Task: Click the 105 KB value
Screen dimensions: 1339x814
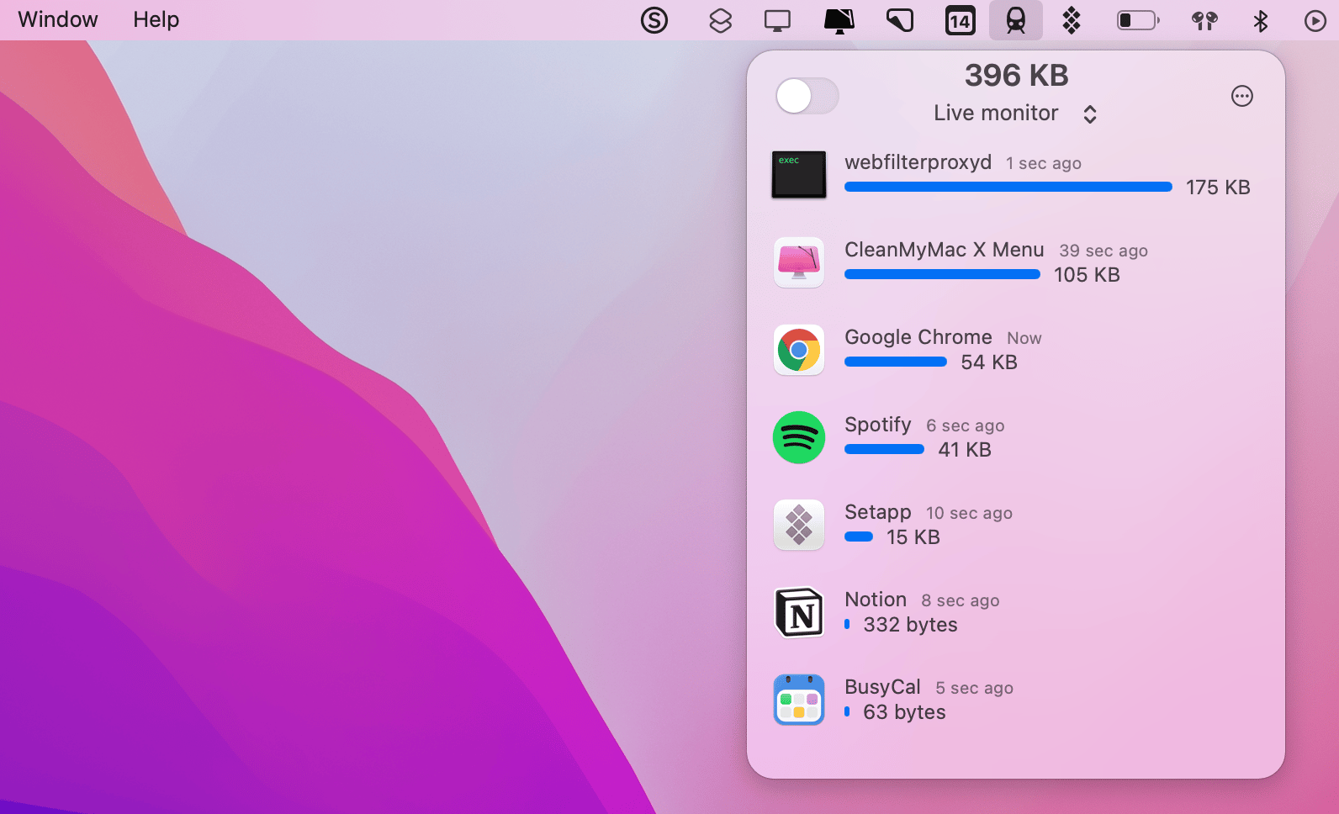Action: (1087, 275)
